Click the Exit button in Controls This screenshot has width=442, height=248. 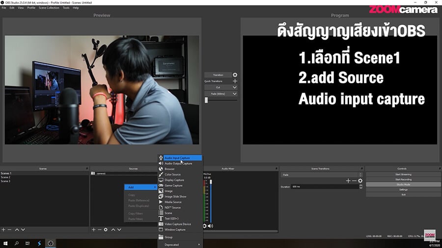coord(403,195)
